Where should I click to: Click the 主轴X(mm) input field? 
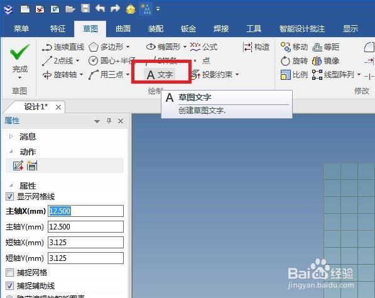pos(85,211)
